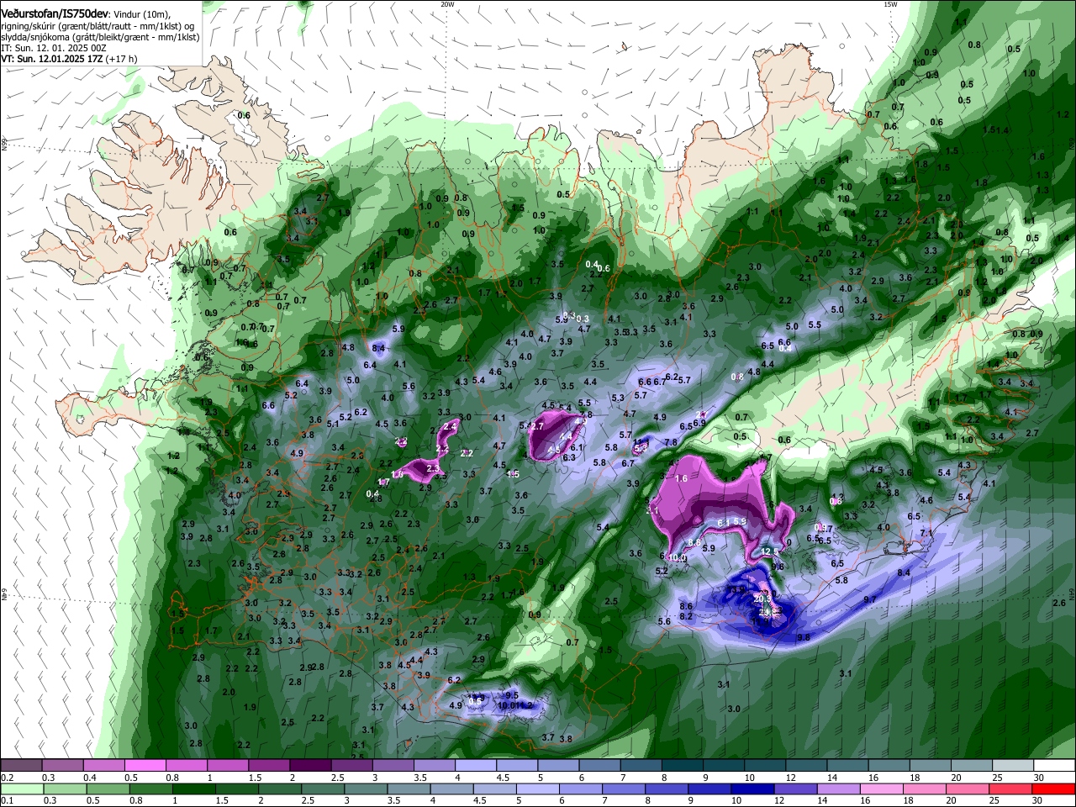
Task: Click the '9.7' precipitation value on the map
Action: click(870, 599)
